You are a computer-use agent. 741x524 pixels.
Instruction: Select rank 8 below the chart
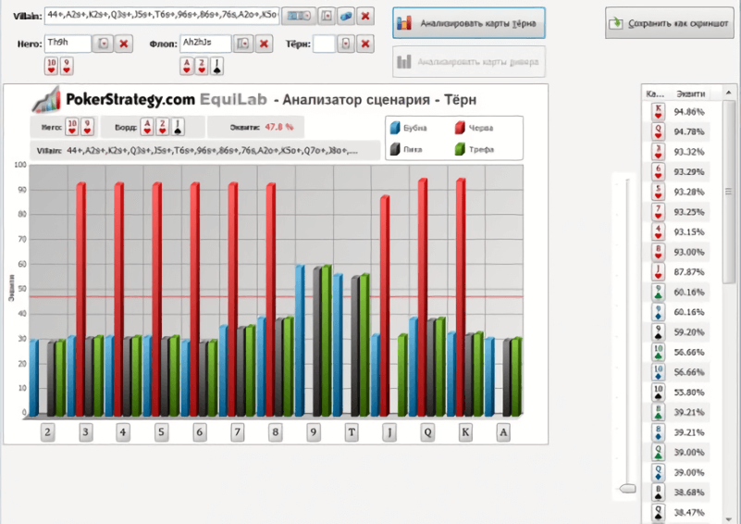(x=276, y=431)
